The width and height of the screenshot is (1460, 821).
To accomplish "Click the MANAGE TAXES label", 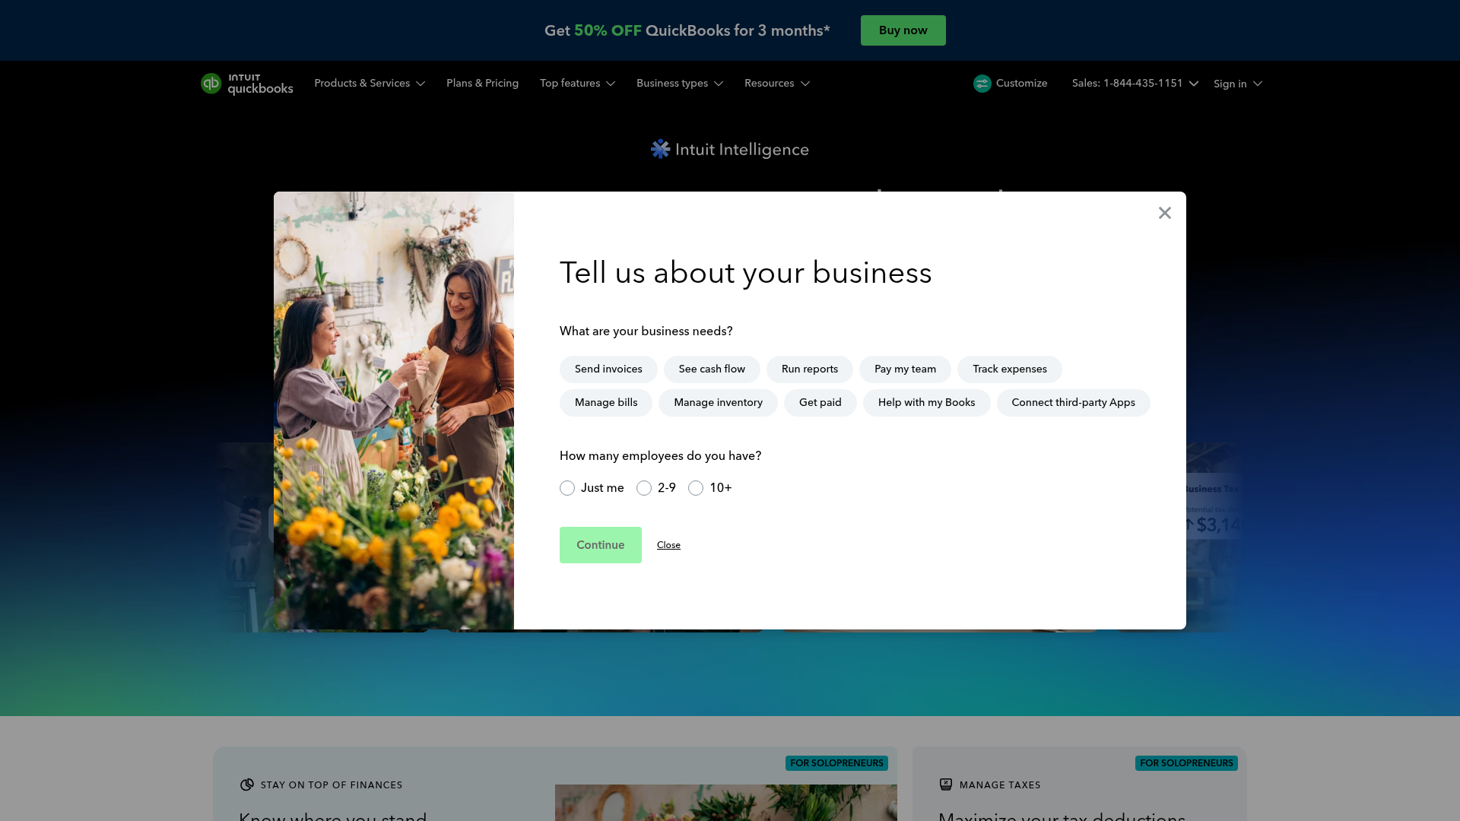I will (1000, 785).
